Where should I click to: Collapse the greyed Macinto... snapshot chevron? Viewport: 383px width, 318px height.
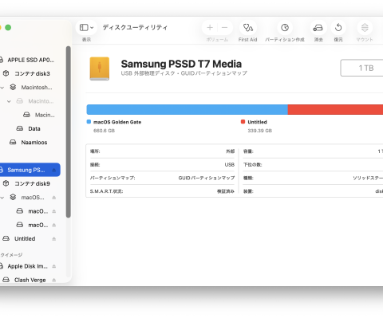coord(9,101)
